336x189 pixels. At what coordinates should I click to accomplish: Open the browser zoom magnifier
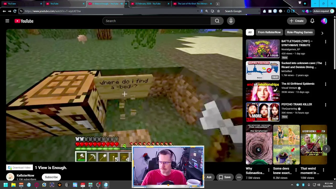tap(207, 11)
